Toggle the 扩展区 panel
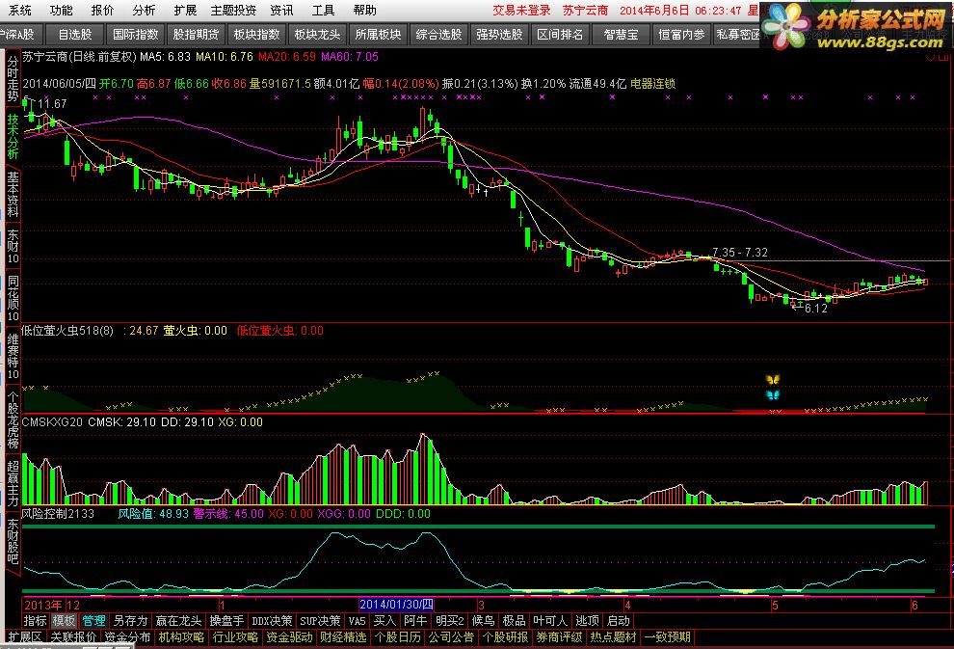This screenshot has width=954, height=649. coord(24,637)
